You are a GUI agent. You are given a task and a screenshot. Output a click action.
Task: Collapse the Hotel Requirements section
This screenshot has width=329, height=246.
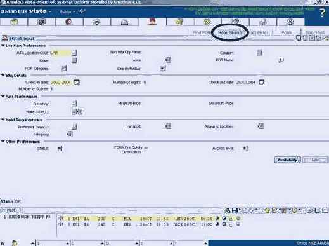point(3,120)
